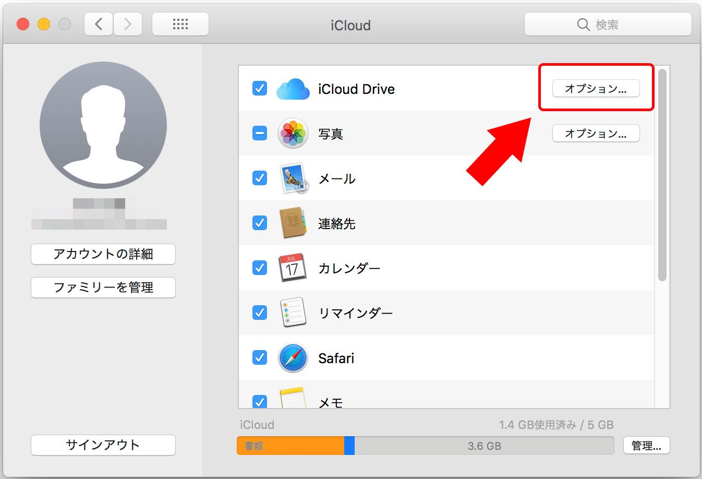Click the Reminders list icon

tap(293, 313)
